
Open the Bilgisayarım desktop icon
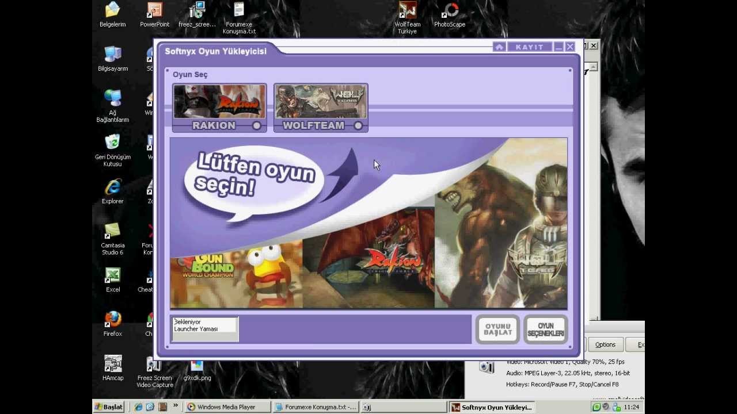pyautogui.click(x=113, y=59)
